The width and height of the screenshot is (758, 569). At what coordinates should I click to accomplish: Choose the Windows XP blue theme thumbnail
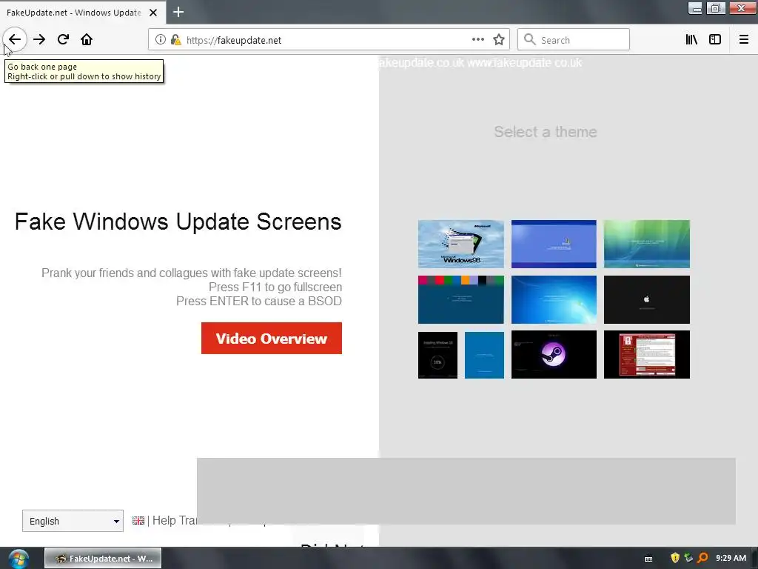point(554,244)
